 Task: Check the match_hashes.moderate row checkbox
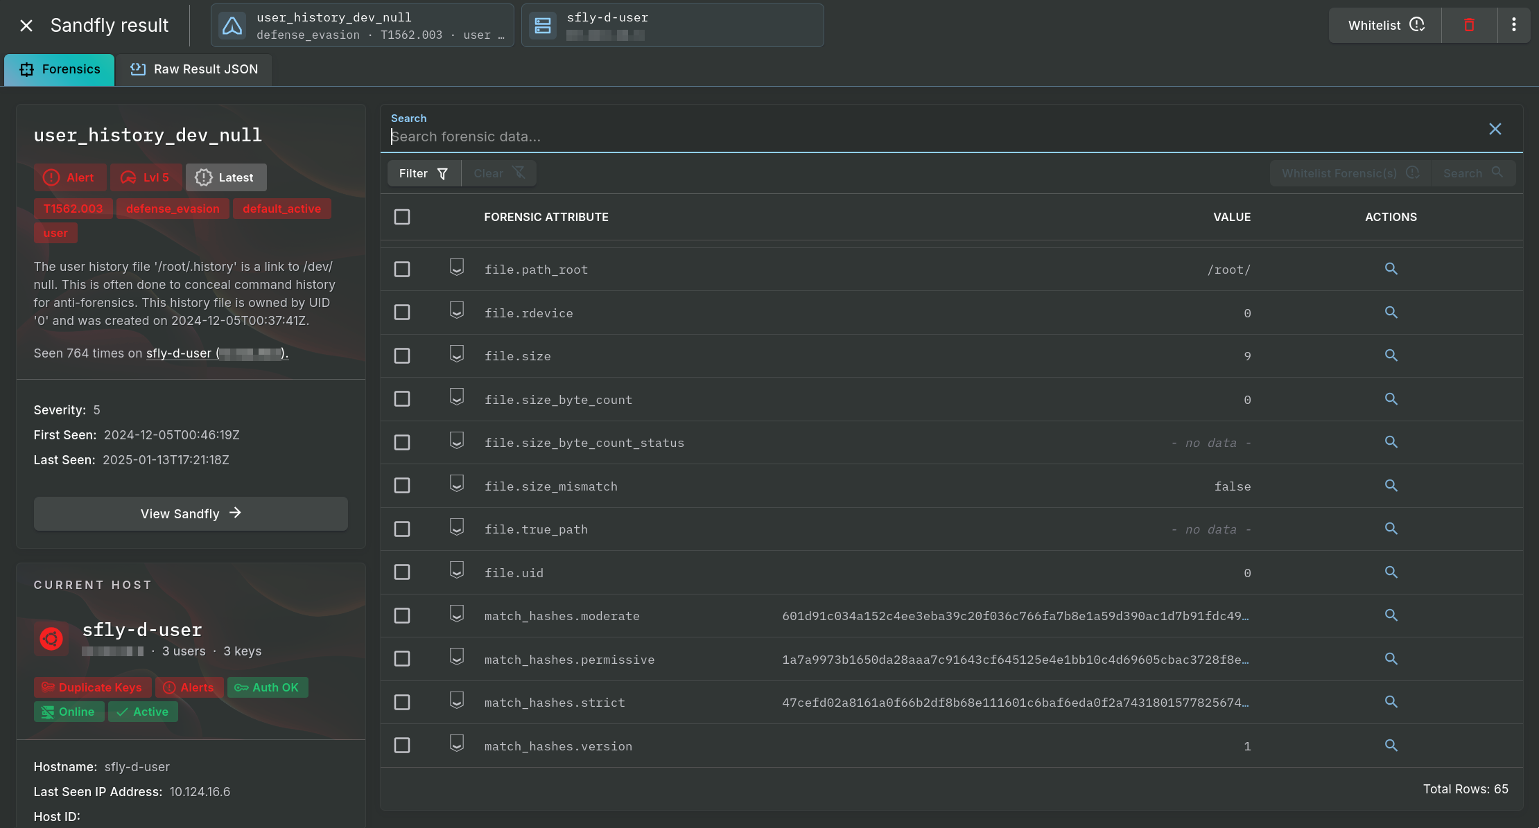coord(402,615)
